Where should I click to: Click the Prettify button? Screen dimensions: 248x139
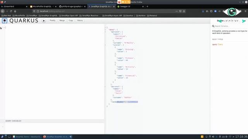[53, 20]
